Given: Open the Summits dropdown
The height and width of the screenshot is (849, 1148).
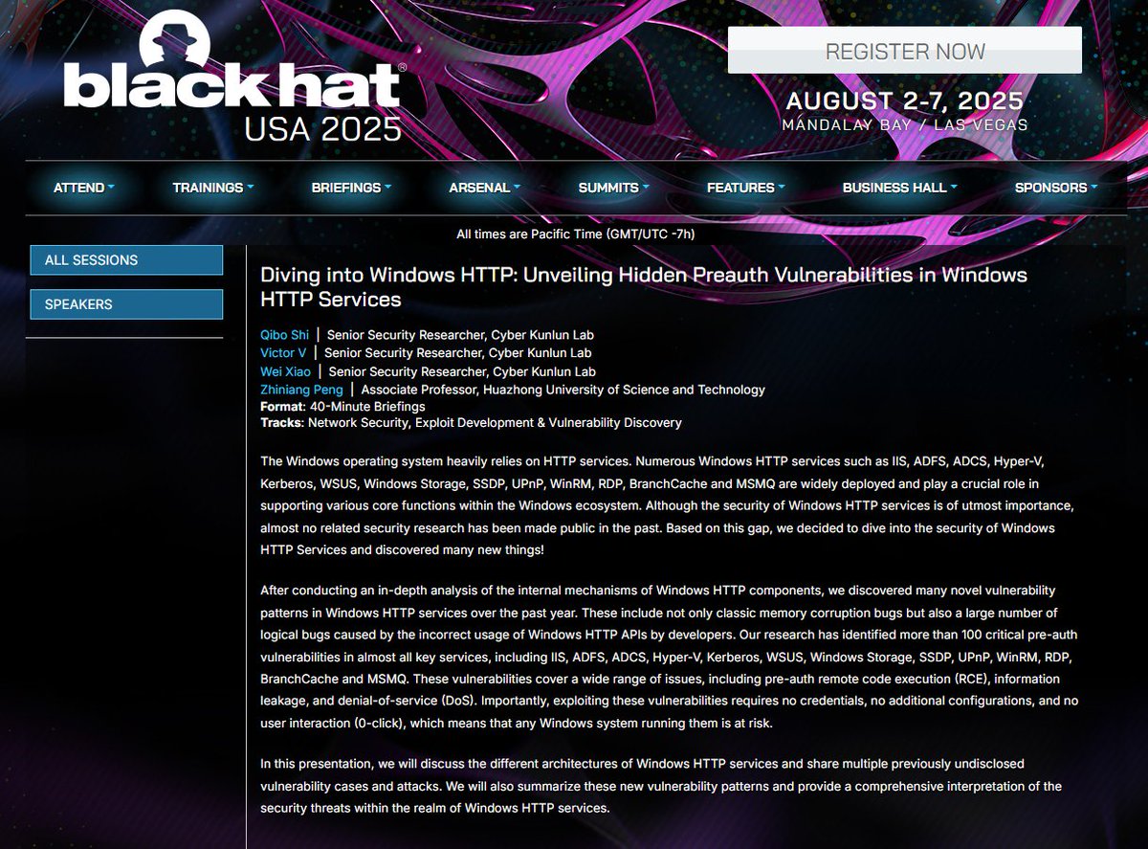Looking at the screenshot, I should [614, 188].
